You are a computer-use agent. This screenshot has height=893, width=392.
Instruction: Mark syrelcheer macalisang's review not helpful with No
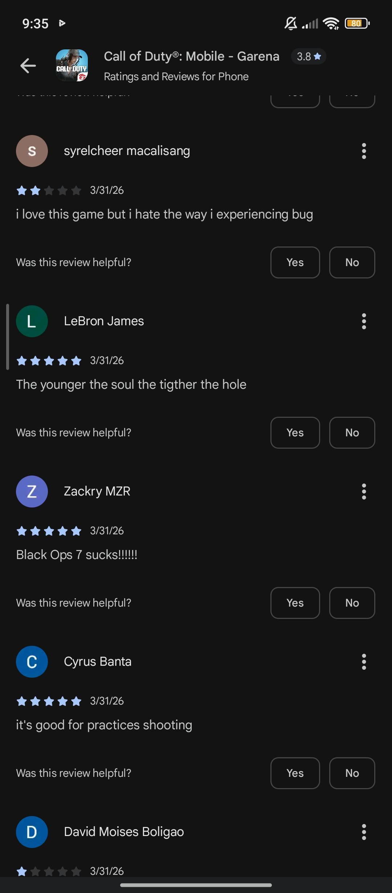pos(352,262)
